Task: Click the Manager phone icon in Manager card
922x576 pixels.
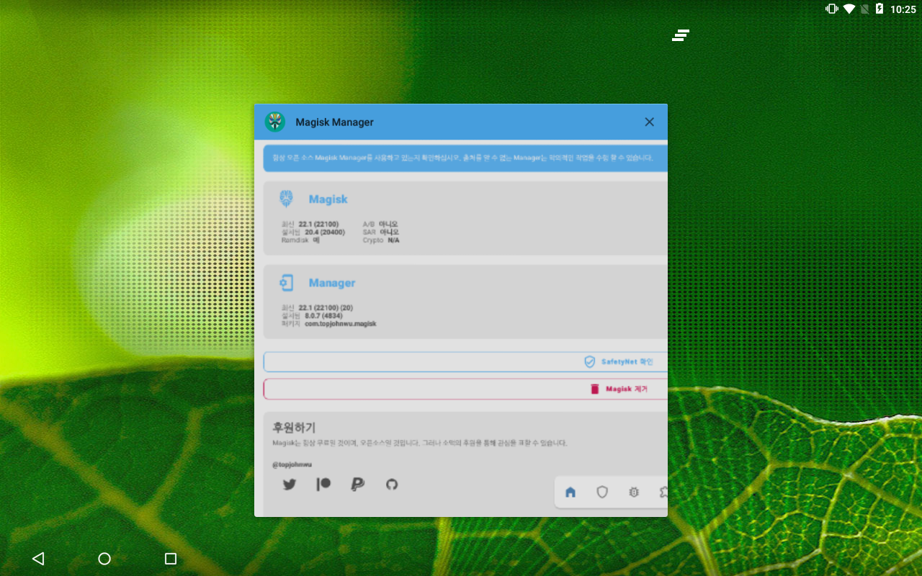Action: pos(286,283)
